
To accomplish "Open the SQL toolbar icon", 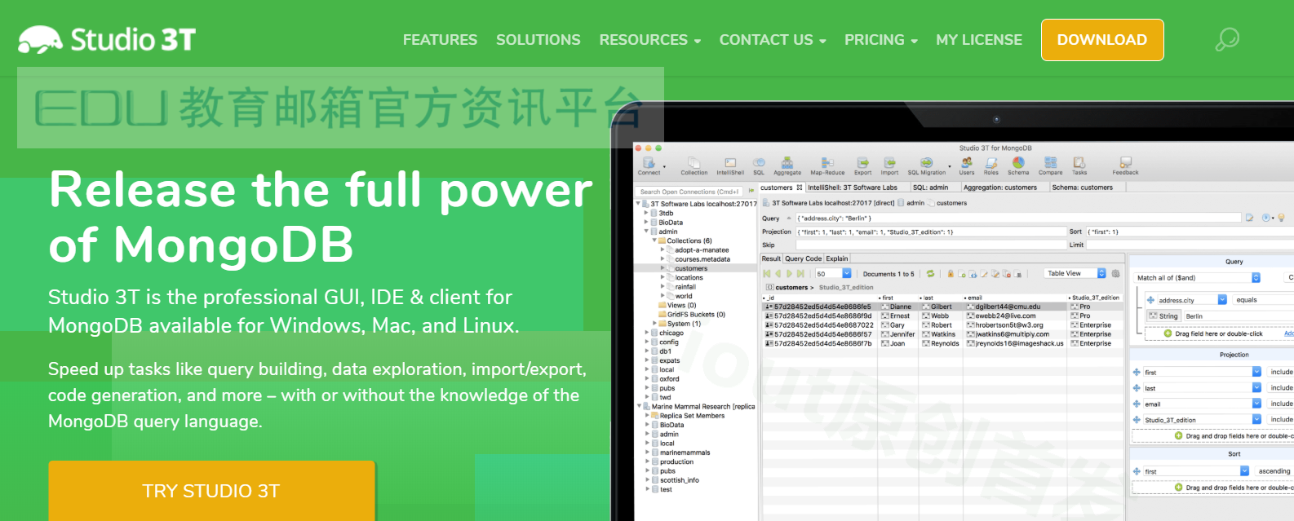I will pyautogui.click(x=759, y=166).
